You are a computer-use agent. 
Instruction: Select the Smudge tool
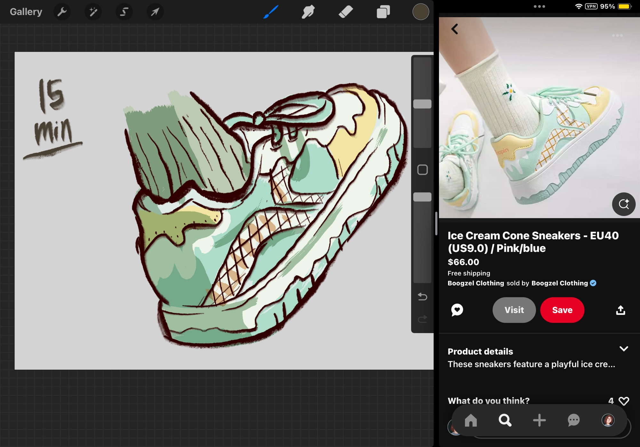[x=308, y=12]
